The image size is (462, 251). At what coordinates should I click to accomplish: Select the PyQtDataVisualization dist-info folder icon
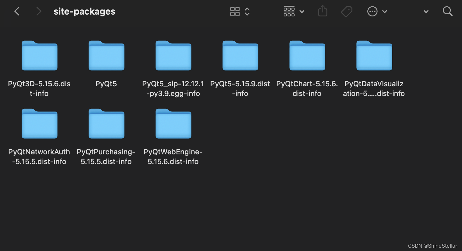tap(374, 56)
